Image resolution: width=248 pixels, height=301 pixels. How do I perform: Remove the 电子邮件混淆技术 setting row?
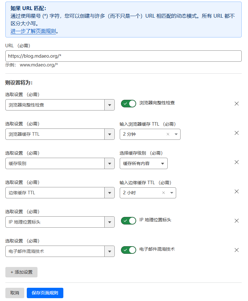237,250
